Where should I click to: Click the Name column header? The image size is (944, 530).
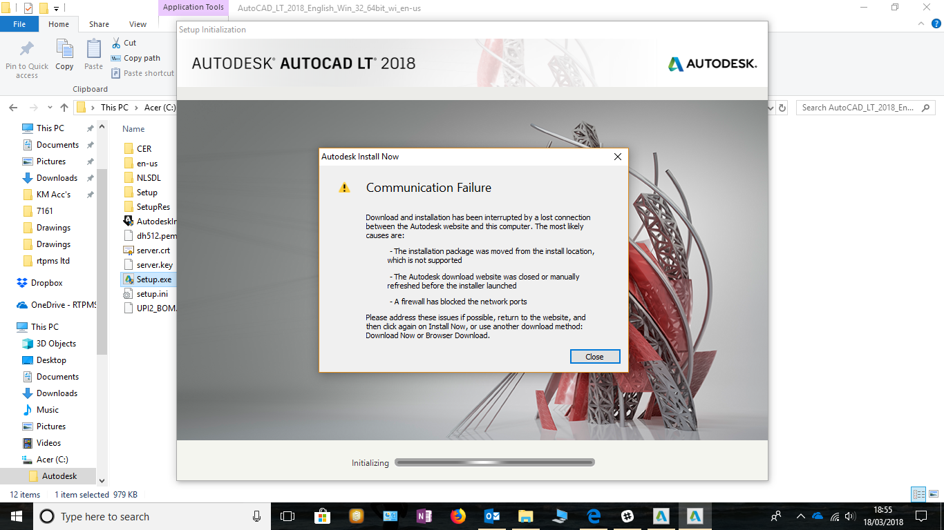pos(133,129)
